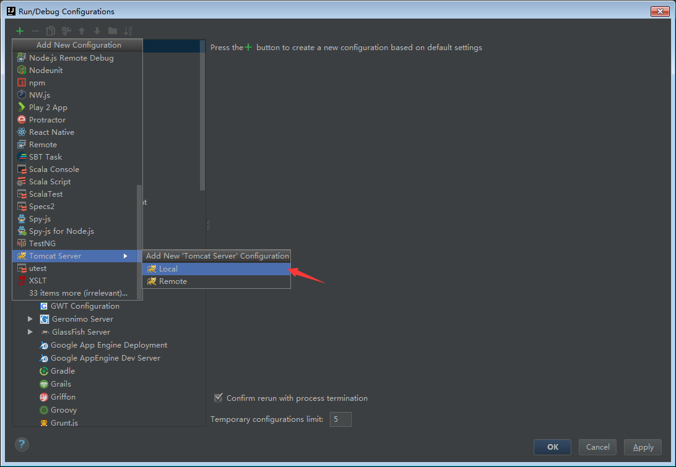This screenshot has height=467, width=676.
Task: Click the Gradle icon in the tree
Action: (x=43, y=371)
